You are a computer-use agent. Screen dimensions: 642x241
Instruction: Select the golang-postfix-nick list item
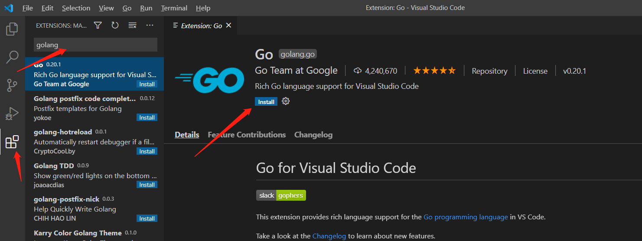pyautogui.click(x=95, y=209)
